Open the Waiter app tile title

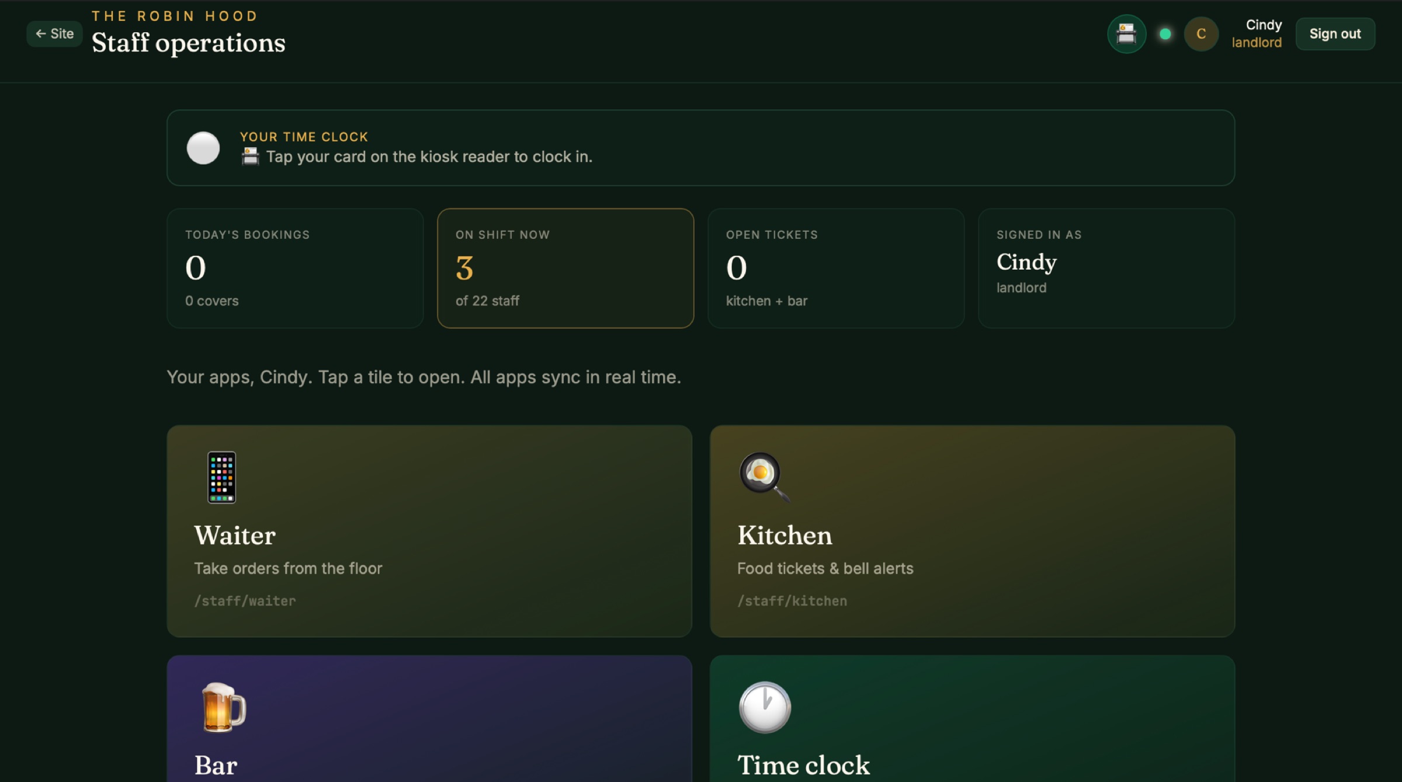pos(235,535)
